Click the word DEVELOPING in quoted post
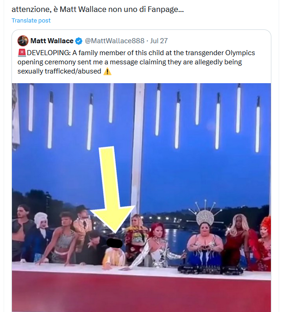This screenshot has width=281, height=312. 46,53
